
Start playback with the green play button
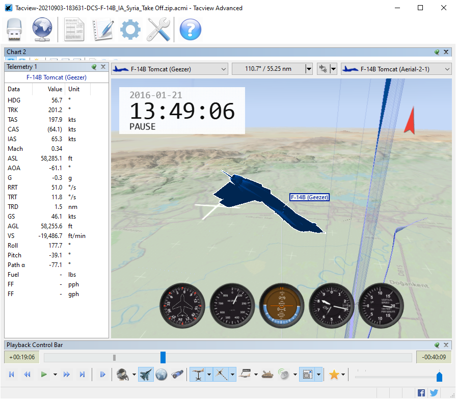[44, 374]
